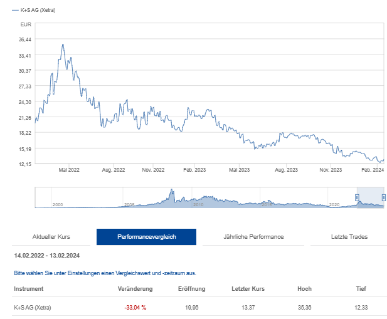Click the -33,04 % change value
This screenshot has height=319, width=387.
coord(135,308)
